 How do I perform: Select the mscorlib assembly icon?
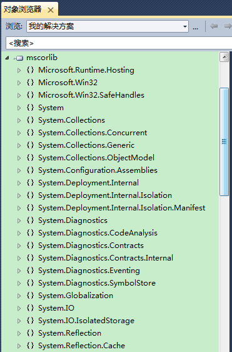(x=19, y=58)
